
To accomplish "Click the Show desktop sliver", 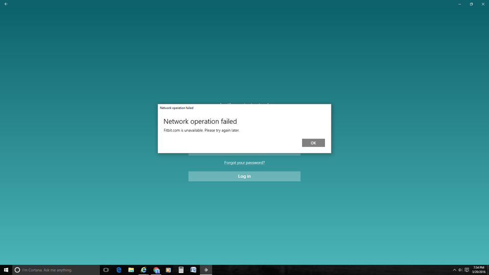I will (488, 270).
